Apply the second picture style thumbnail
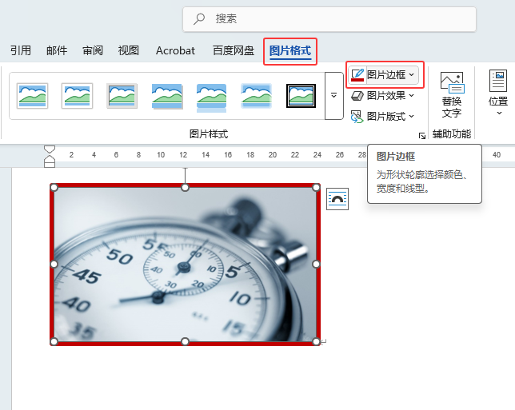This screenshot has width=515, height=410. click(x=78, y=96)
